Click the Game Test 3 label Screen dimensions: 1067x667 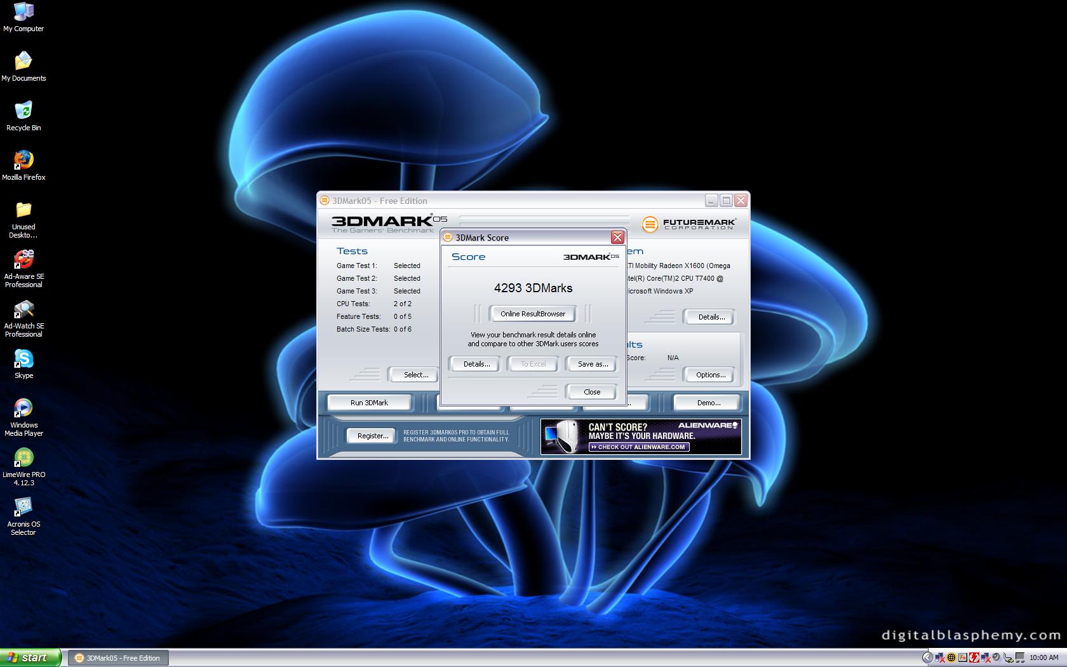[x=357, y=291]
